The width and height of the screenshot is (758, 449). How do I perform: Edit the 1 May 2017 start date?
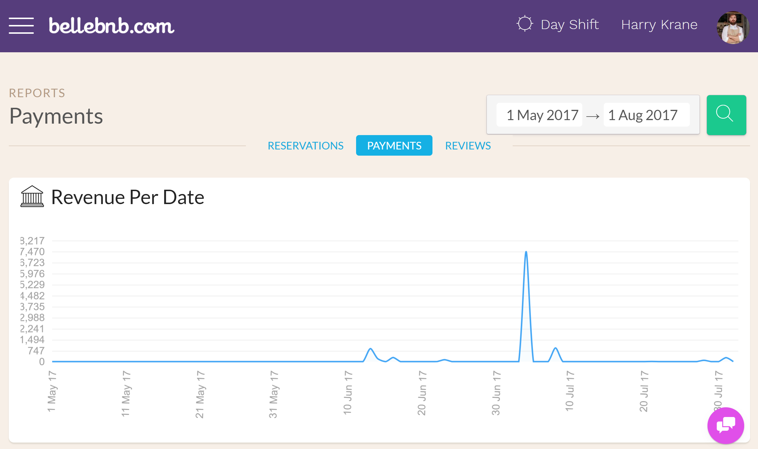539,115
